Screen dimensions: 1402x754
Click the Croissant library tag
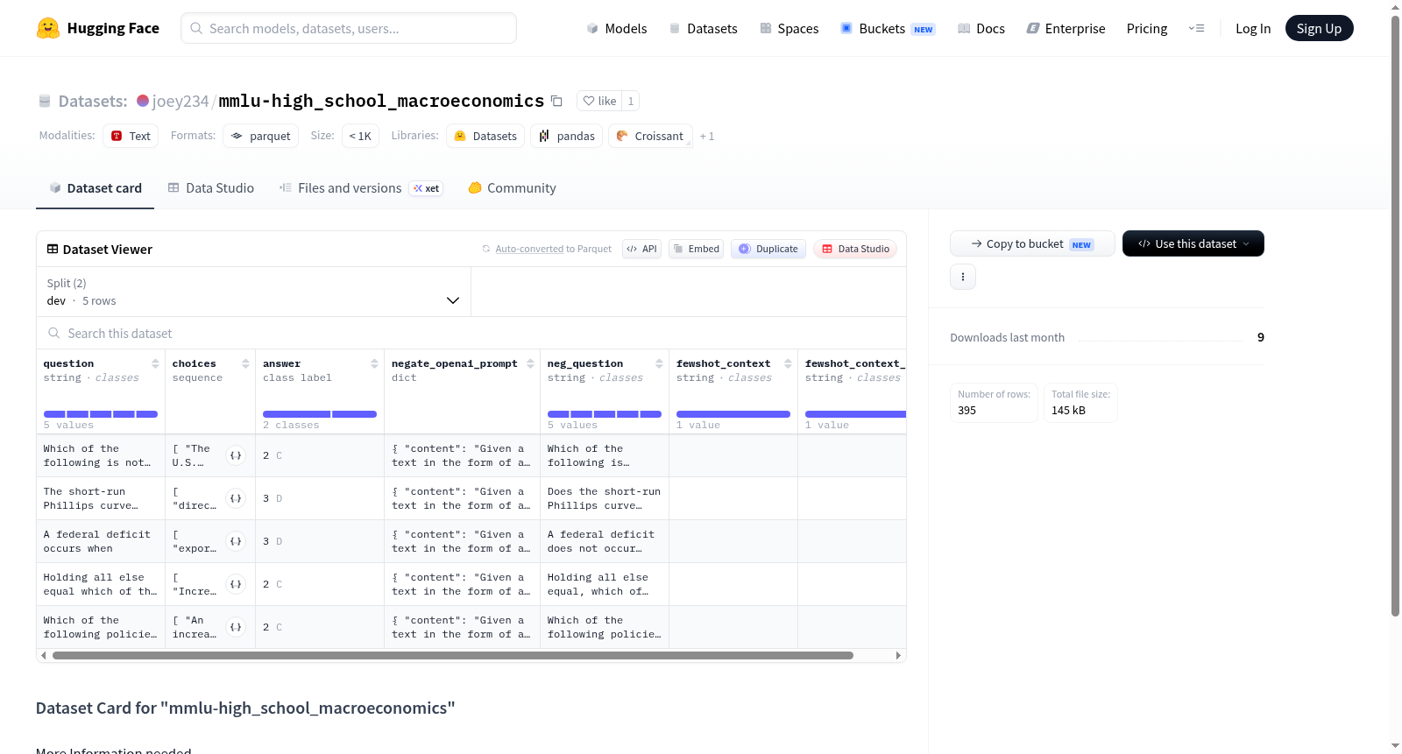click(650, 136)
